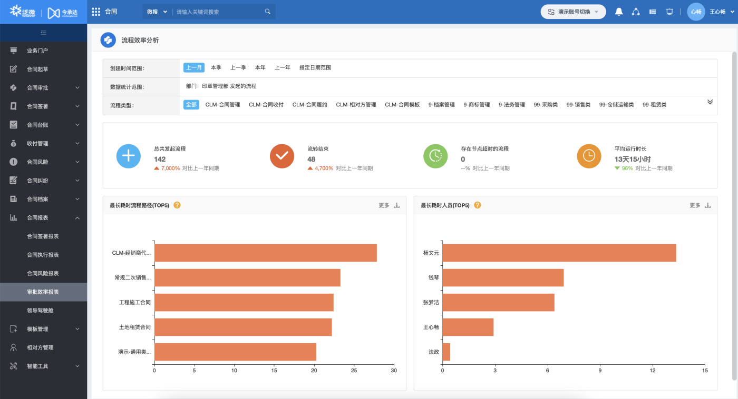738x399 pixels.
Task: Click help icon beside 最长耗时流程路径(TOP5)
Action: tap(177, 205)
